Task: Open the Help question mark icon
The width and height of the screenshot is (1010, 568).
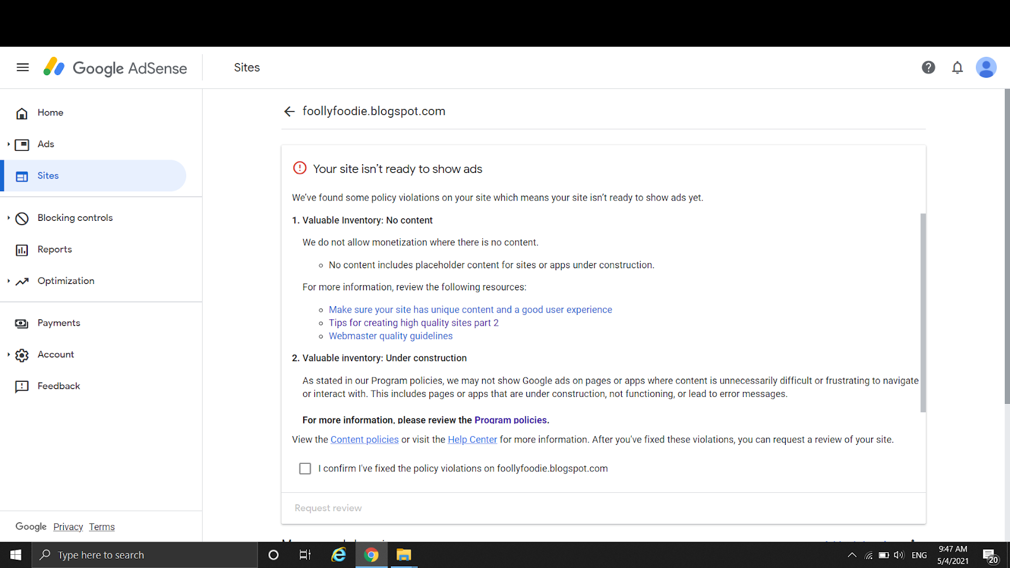Action: coord(928,68)
